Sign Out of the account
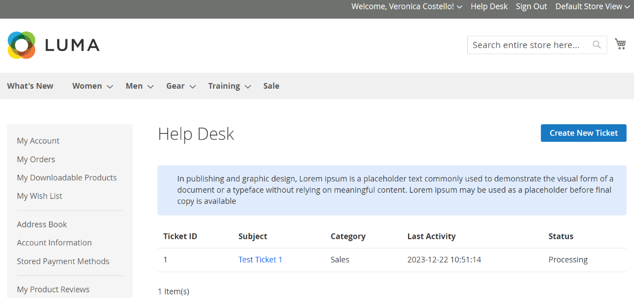Screen dimensions: 634x298 click(531, 6)
